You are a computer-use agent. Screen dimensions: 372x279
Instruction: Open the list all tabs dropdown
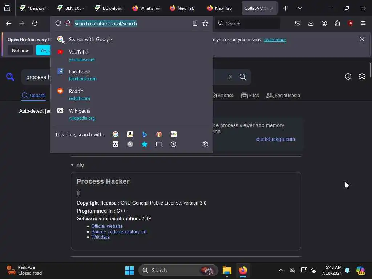click(300, 8)
